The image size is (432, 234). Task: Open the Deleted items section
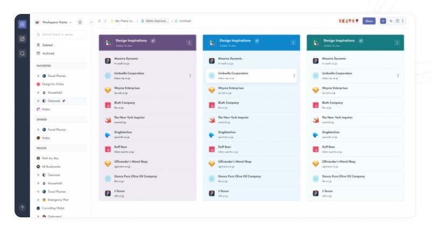pos(45,45)
